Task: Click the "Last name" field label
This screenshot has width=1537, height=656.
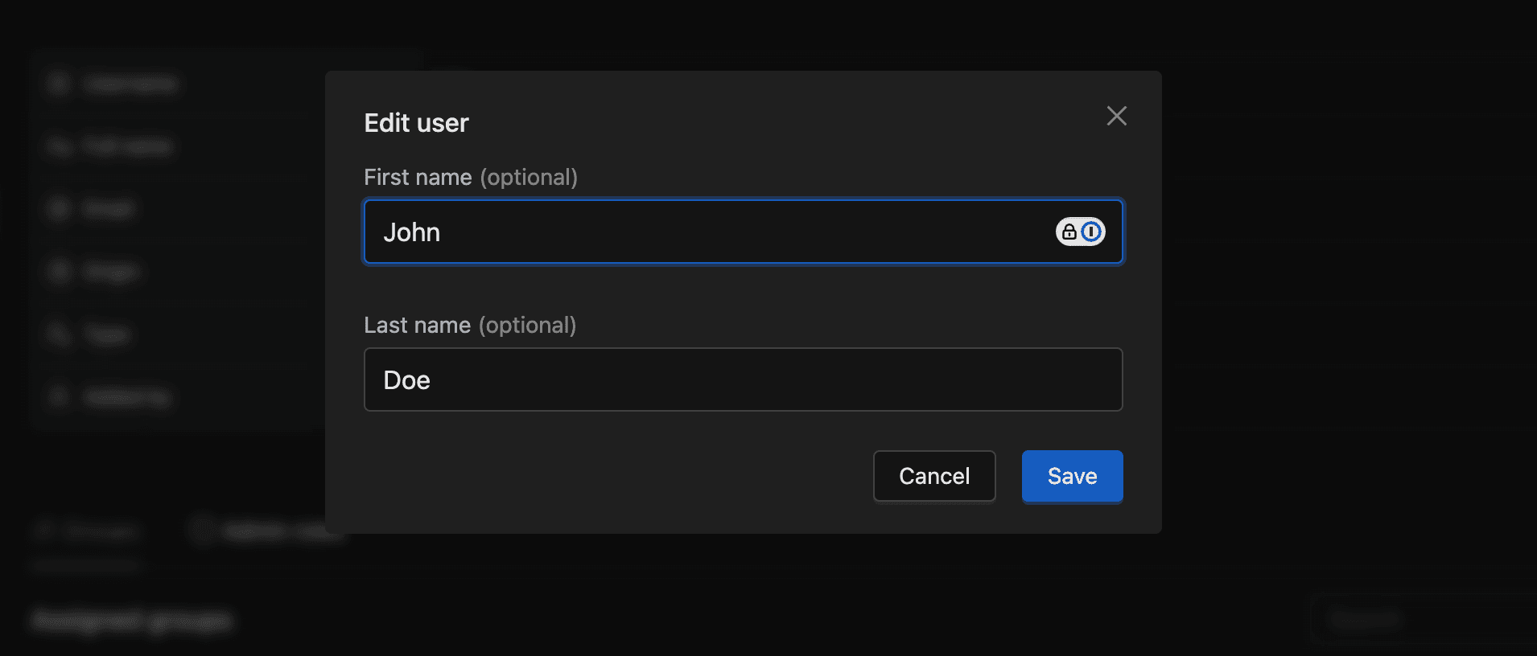Action: point(417,325)
